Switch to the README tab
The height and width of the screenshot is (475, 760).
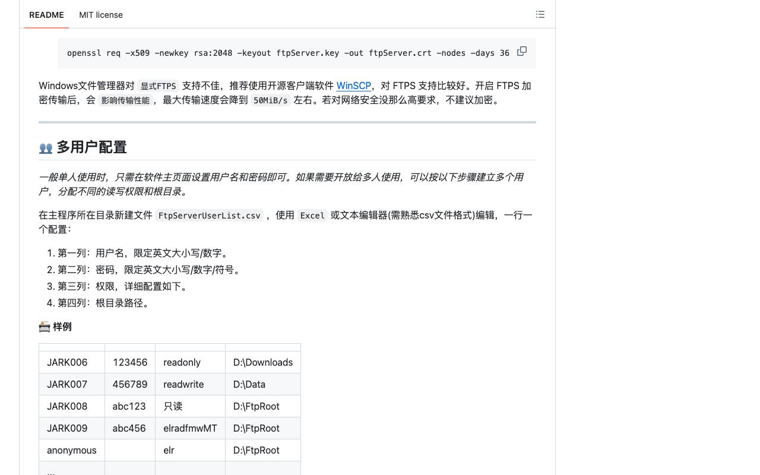[x=46, y=15]
